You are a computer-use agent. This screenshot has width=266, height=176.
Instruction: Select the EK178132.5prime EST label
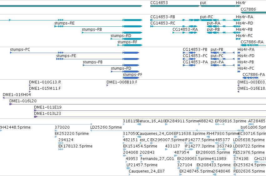pyautogui.click(x=75, y=147)
